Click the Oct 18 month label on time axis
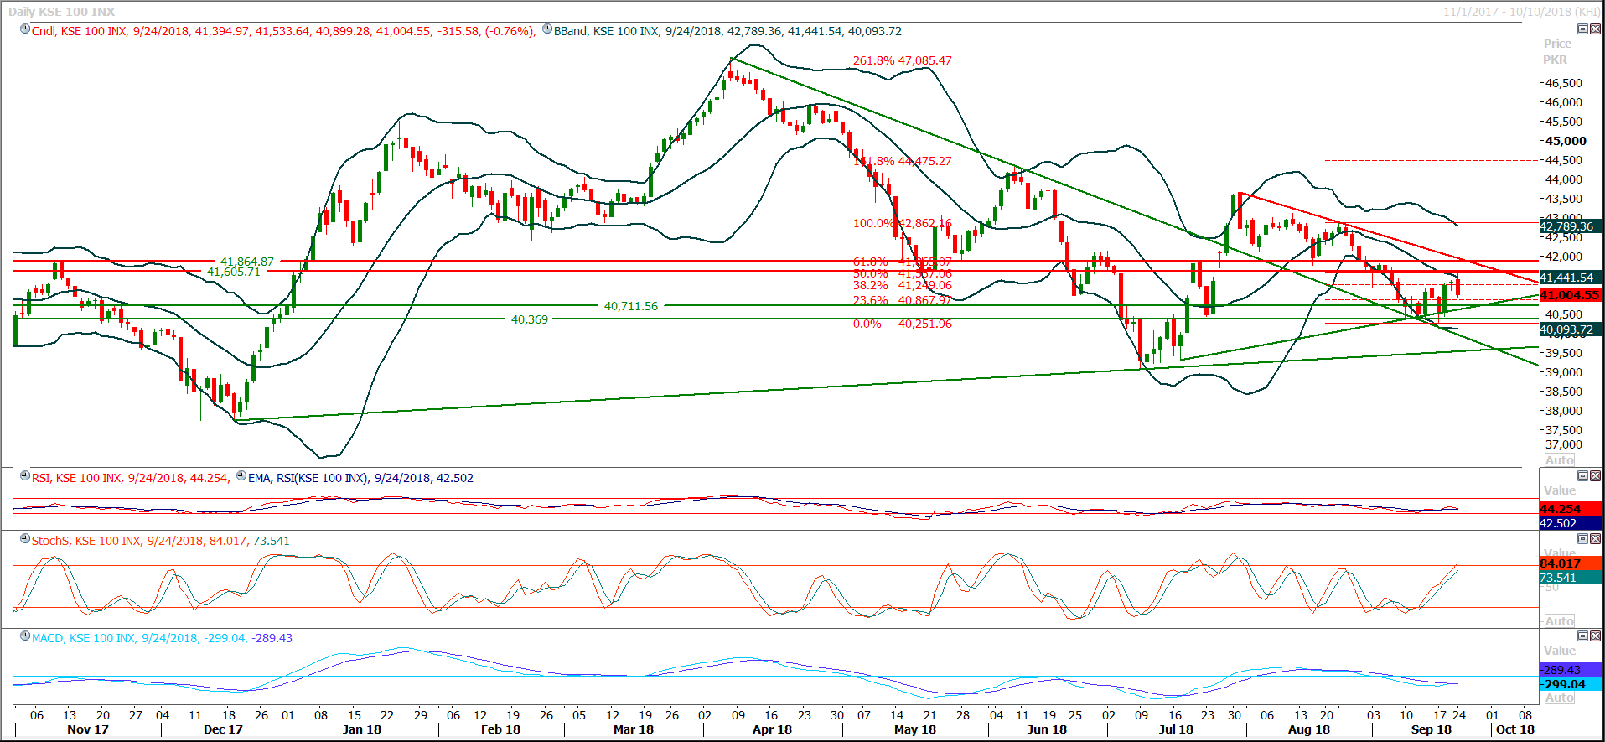Image resolution: width=1605 pixels, height=742 pixels. [1515, 729]
